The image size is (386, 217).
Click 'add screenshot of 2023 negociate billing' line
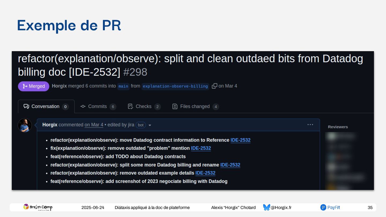coord(139,181)
